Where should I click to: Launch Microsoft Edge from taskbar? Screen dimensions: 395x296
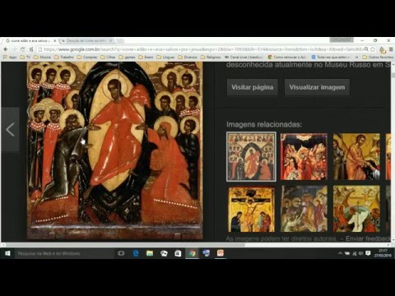click(136, 253)
